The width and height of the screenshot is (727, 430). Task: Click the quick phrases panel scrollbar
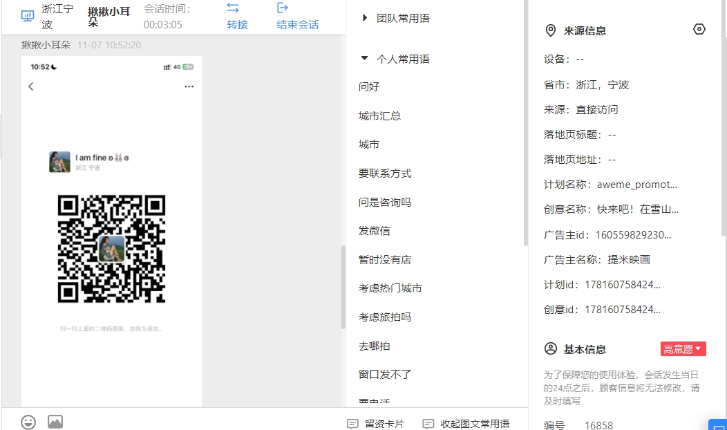pyautogui.click(x=525, y=123)
